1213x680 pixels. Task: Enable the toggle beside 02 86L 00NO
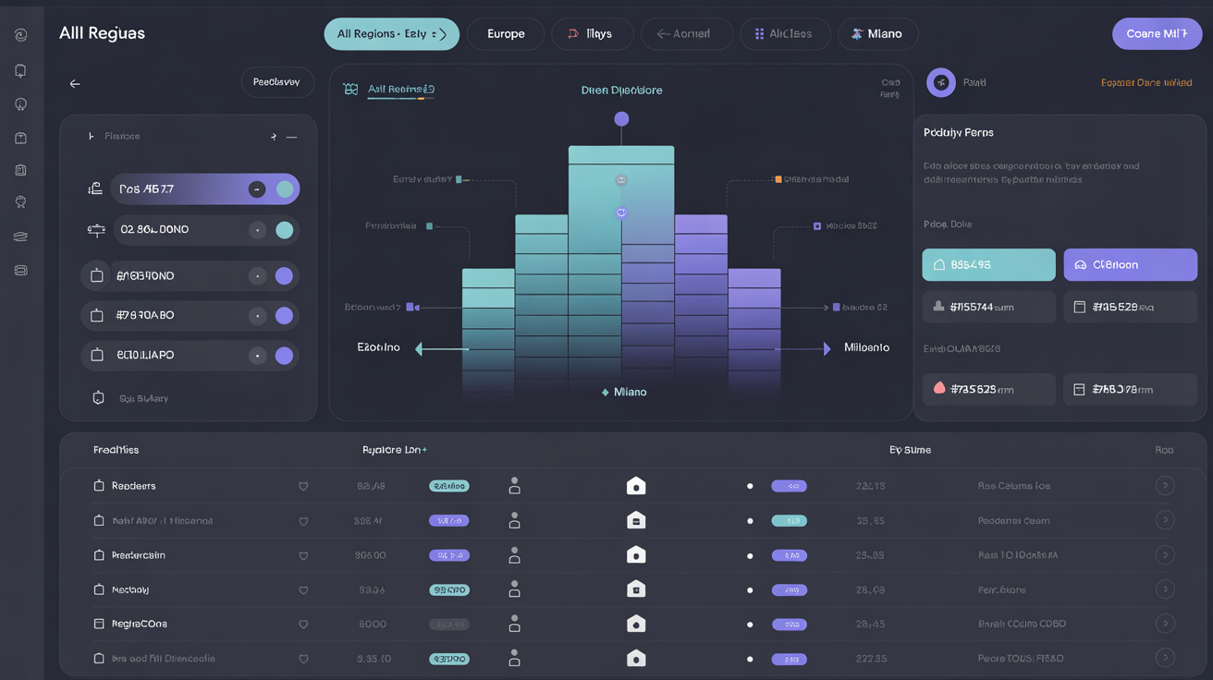click(x=285, y=229)
